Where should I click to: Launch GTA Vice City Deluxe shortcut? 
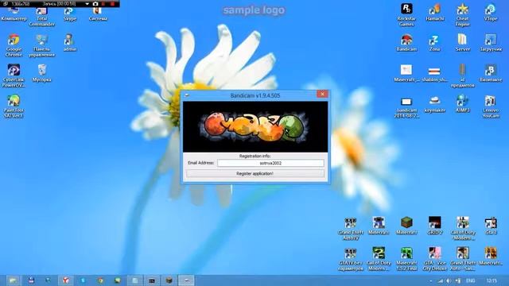435,259
